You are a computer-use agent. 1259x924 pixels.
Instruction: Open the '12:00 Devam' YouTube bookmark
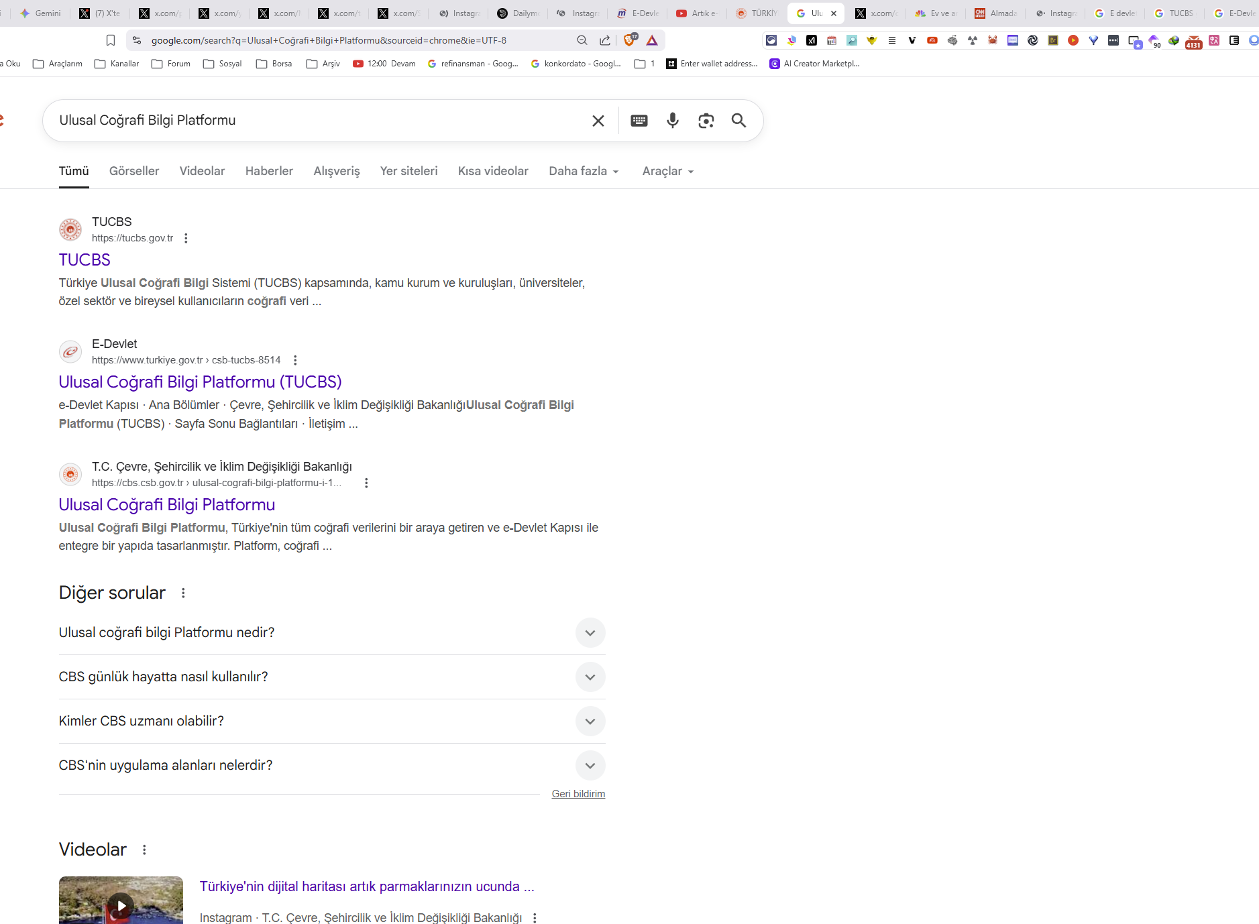(384, 64)
